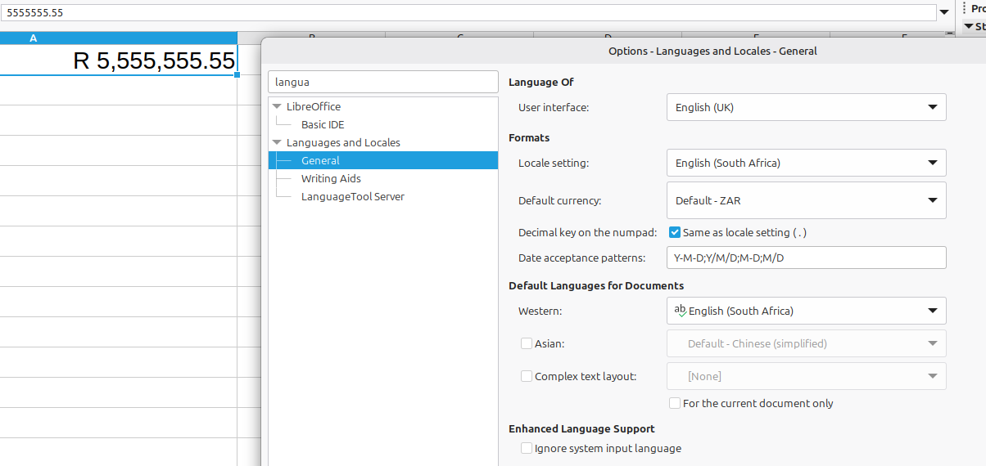The height and width of the screenshot is (466, 986).
Task: Open LanguageTool Server options page
Action: point(352,197)
